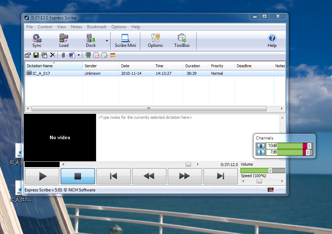The image size is (332, 234).
Task: Go to end of dictation
Action: (220, 176)
